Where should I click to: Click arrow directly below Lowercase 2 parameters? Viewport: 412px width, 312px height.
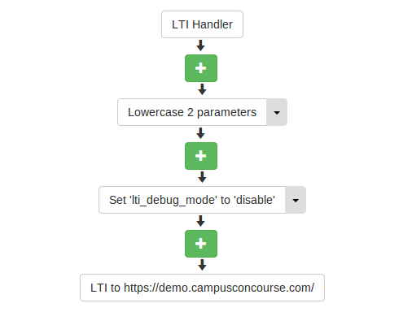tap(200, 133)
